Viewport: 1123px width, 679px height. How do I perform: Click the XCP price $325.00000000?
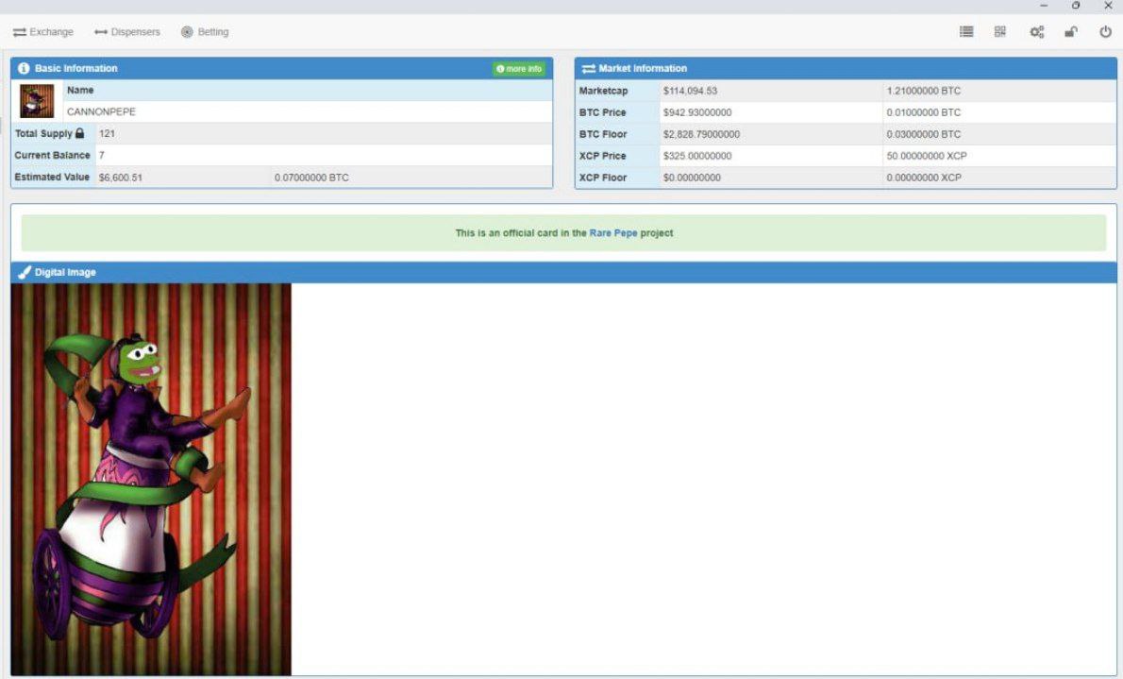point(697,156)
